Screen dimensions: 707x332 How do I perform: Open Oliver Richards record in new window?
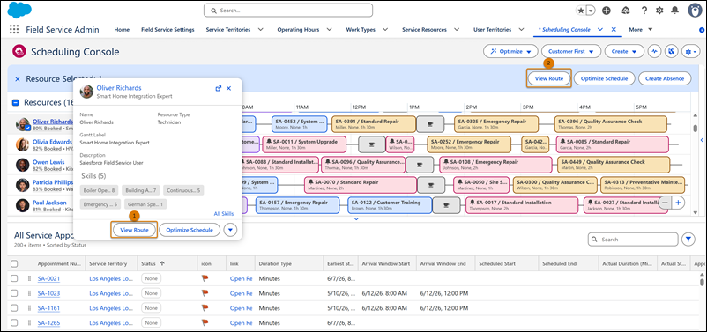click(219, 88)
